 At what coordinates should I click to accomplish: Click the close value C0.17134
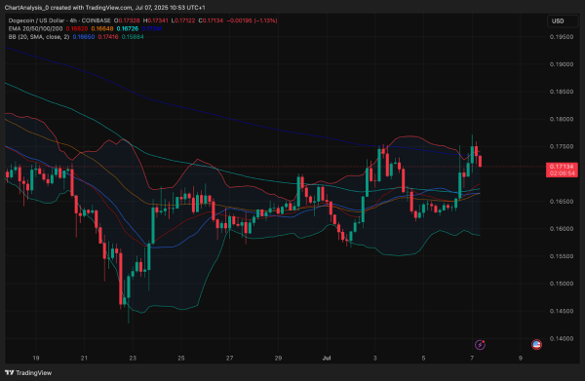click(x=211, y=20)
